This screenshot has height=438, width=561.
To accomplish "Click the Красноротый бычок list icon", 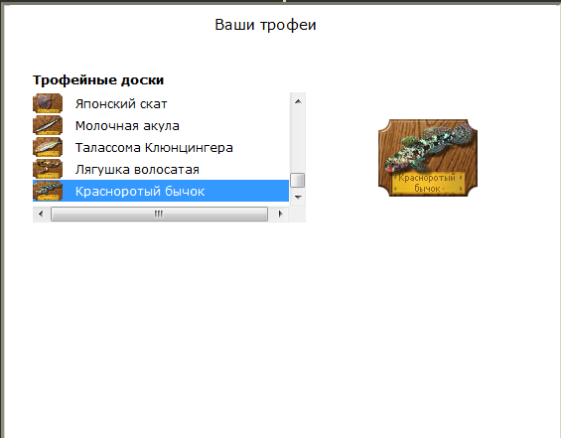I will pyautogui.click(x=48, y=191).
